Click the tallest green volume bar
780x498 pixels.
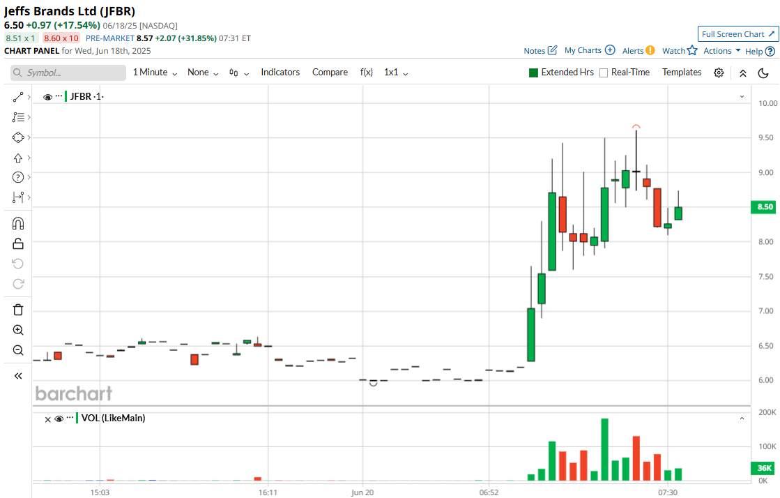click(604, 450)
